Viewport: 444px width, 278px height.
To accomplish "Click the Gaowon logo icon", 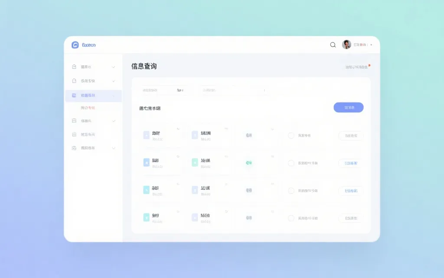I will pyautogui.click(x=74, y=45).
